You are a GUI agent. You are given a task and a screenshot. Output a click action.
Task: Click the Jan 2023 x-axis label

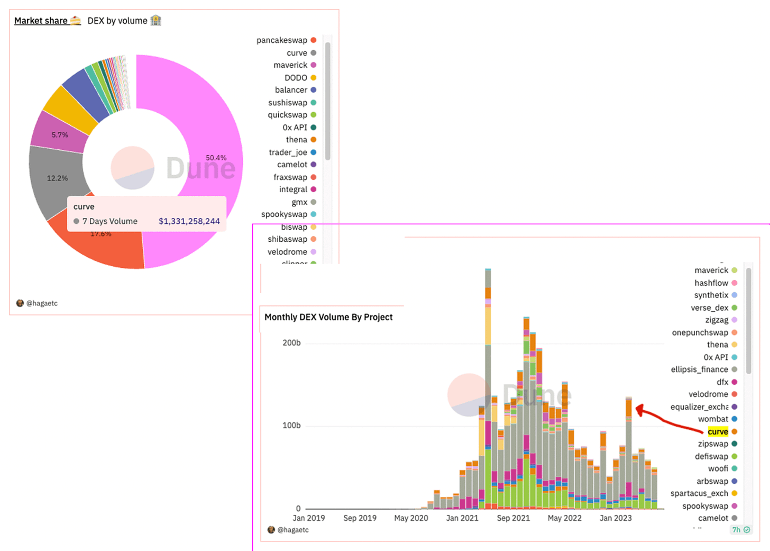[x=616, y=518]
